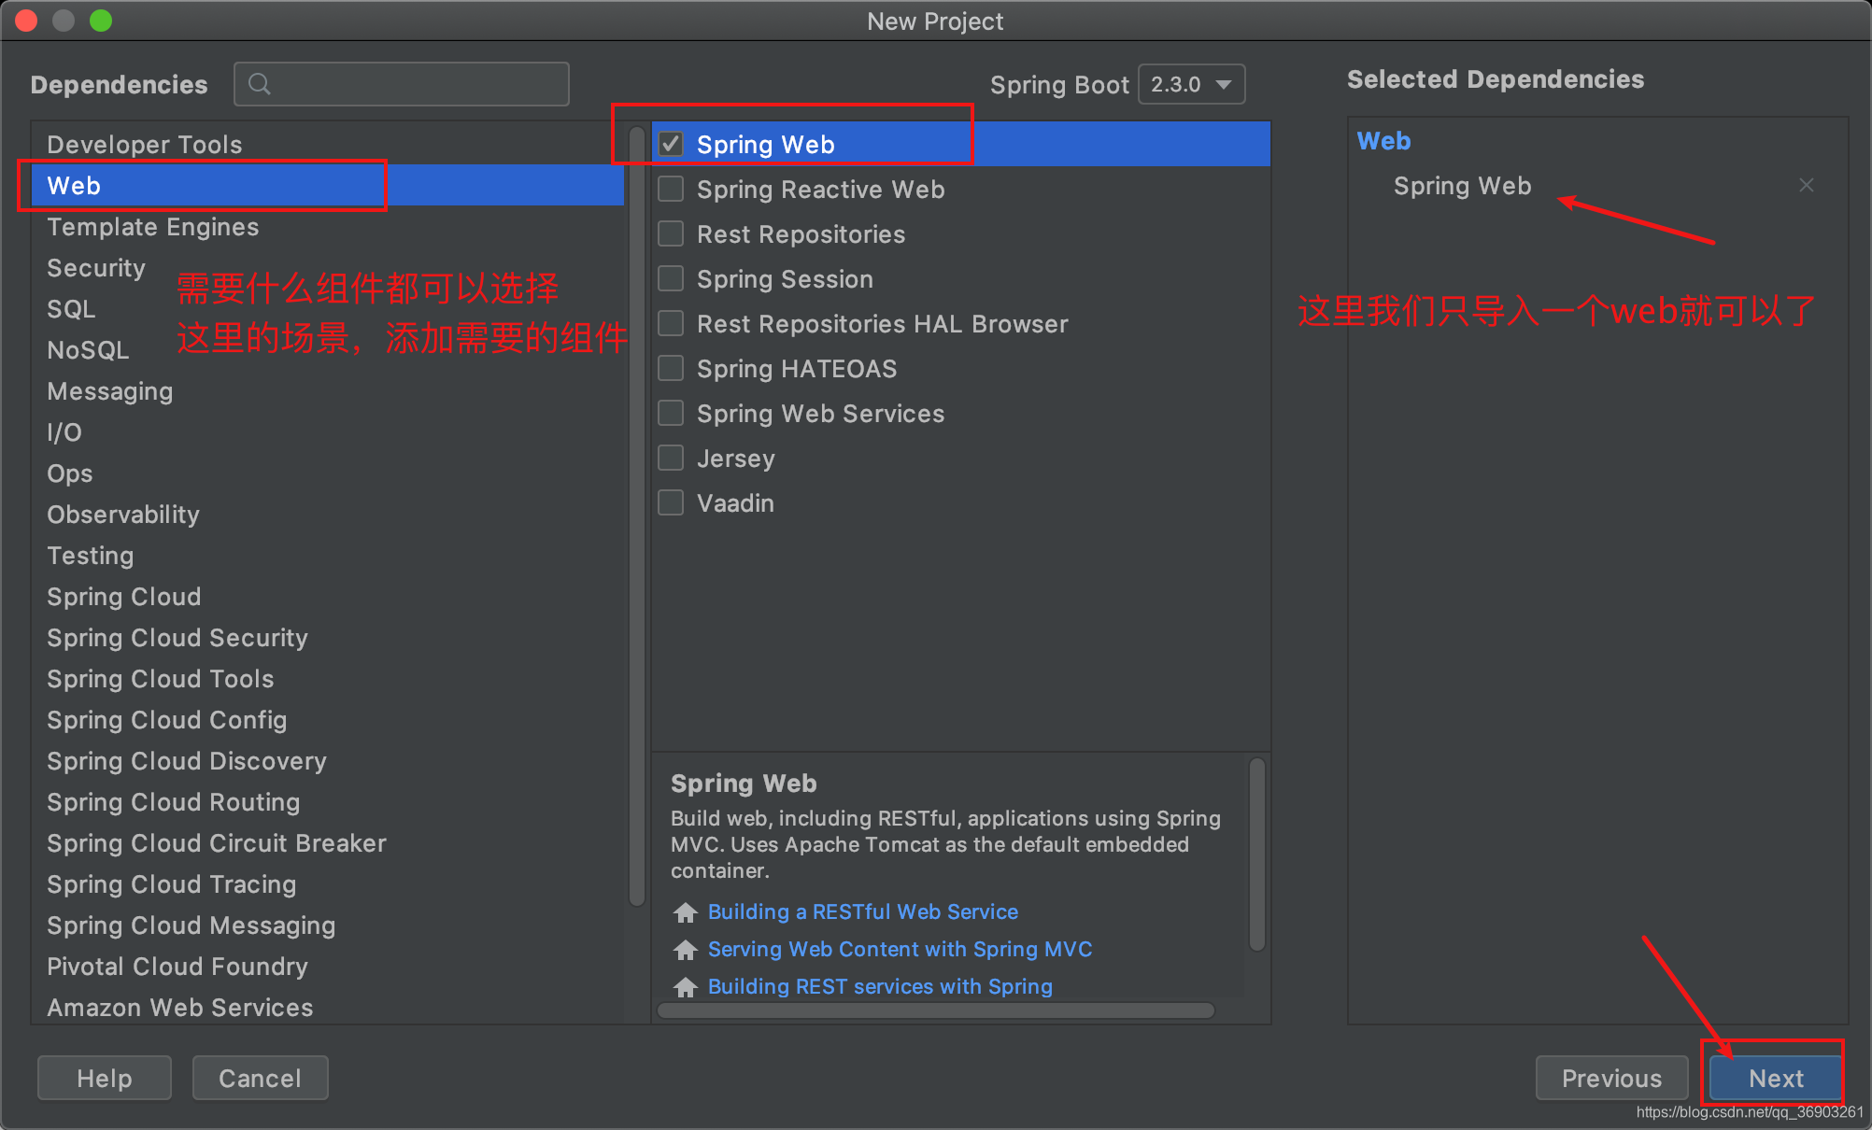Enable Spring Reactive Web checkbox

pos(671,189)
